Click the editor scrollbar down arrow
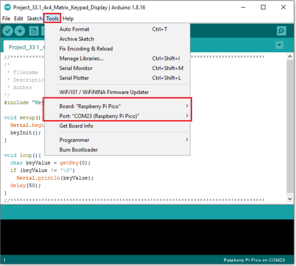Viewport: 296px width, 266px height. [290, 199]
